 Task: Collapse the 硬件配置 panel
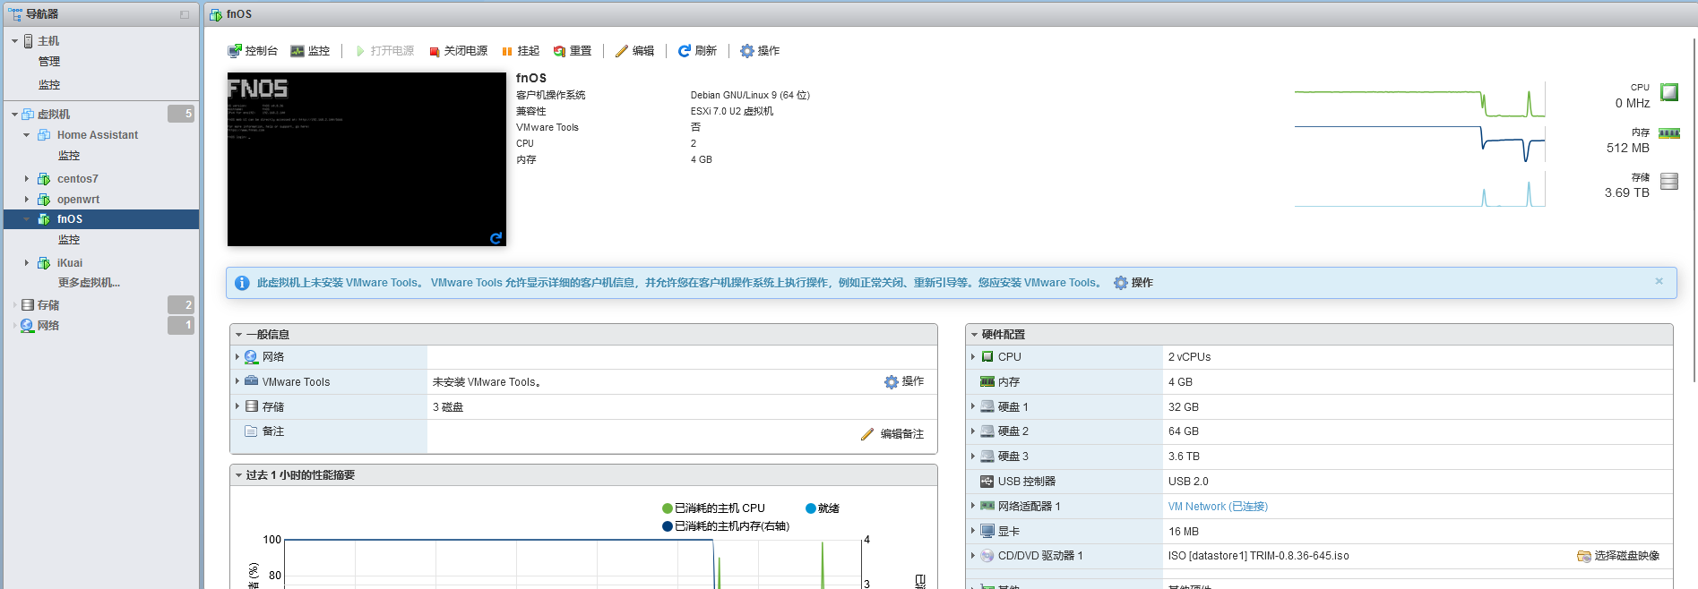coord(974,335)
